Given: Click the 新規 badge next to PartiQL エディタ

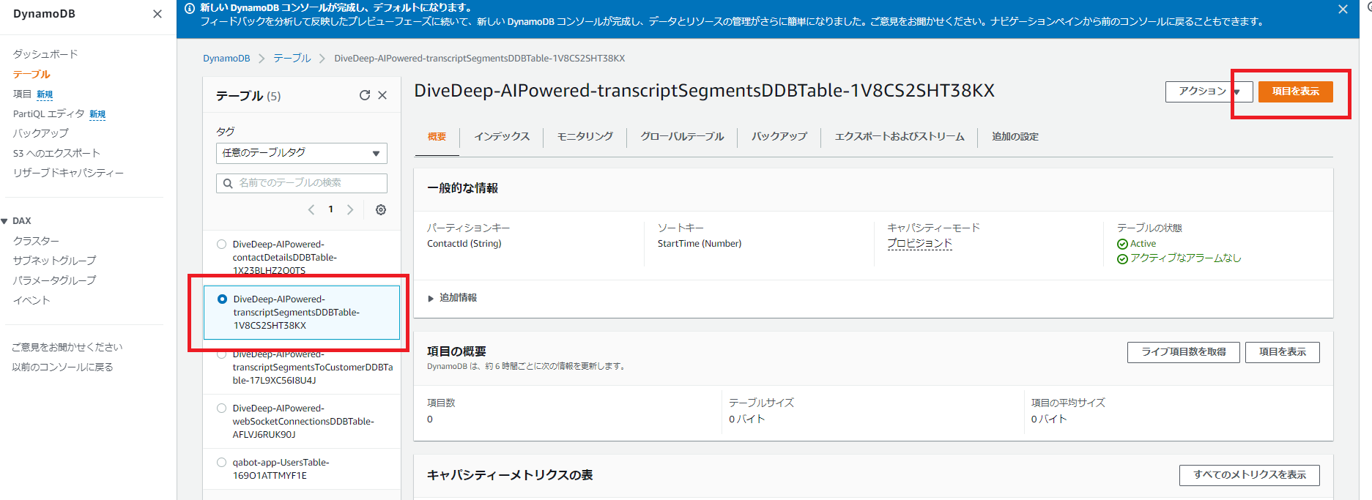Looking at the screenshot, I should (x=97, y=114).
